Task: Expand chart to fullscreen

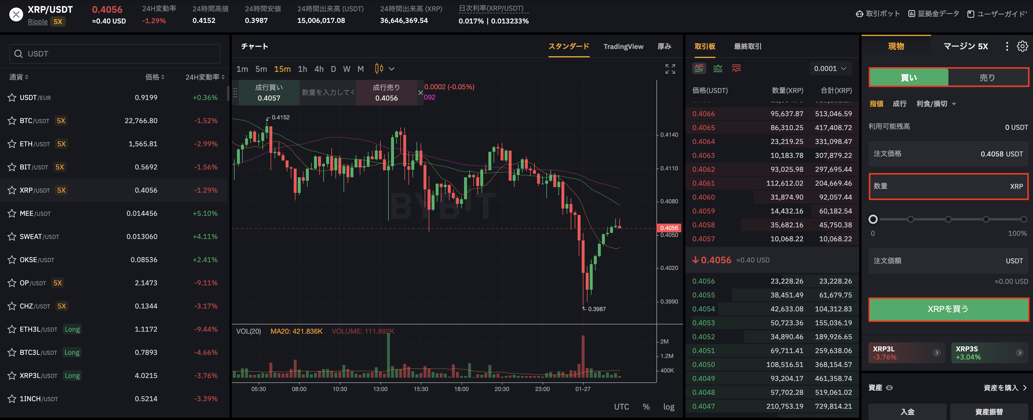Action: click(x=670, y=69)
